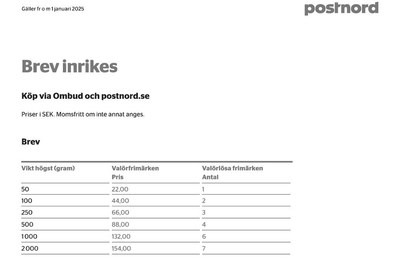Click the 'Brev' section heading above table

[31, 142]
